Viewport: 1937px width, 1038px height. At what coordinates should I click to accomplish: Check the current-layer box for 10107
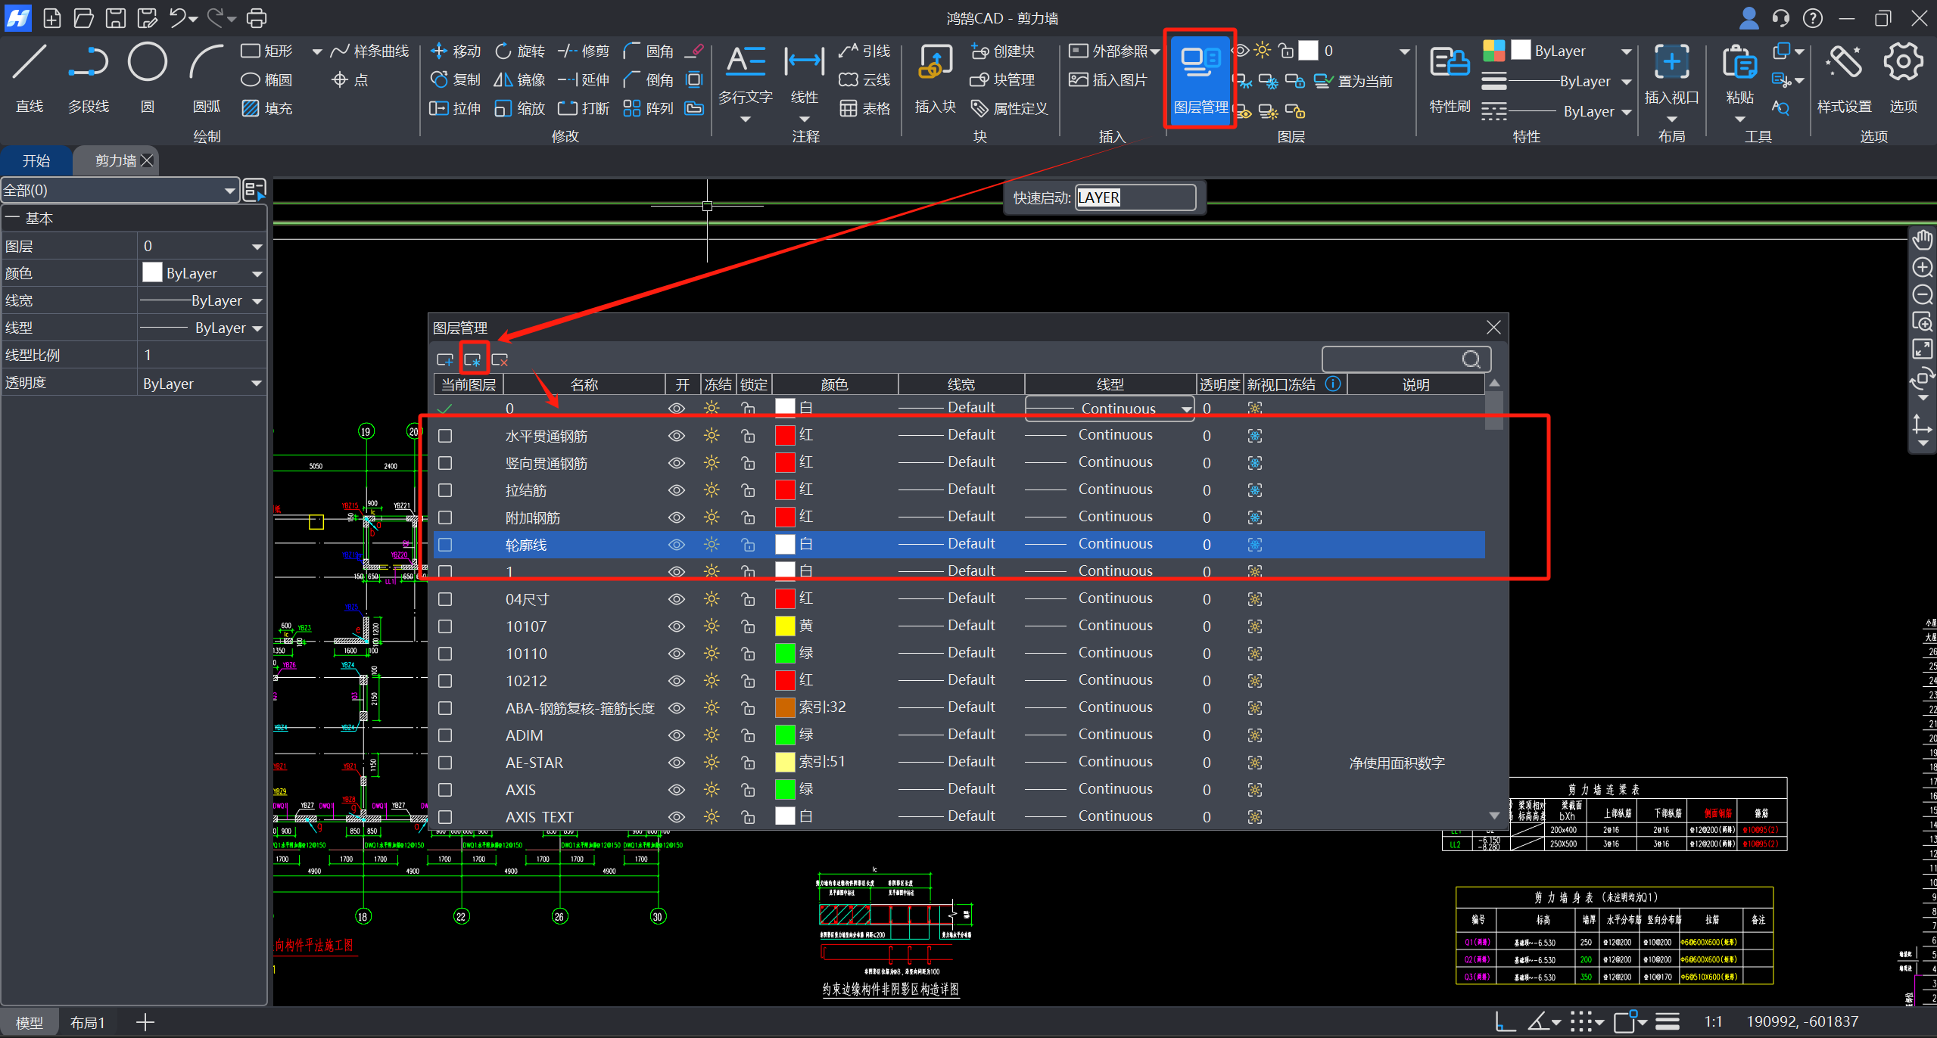(445, 626)
